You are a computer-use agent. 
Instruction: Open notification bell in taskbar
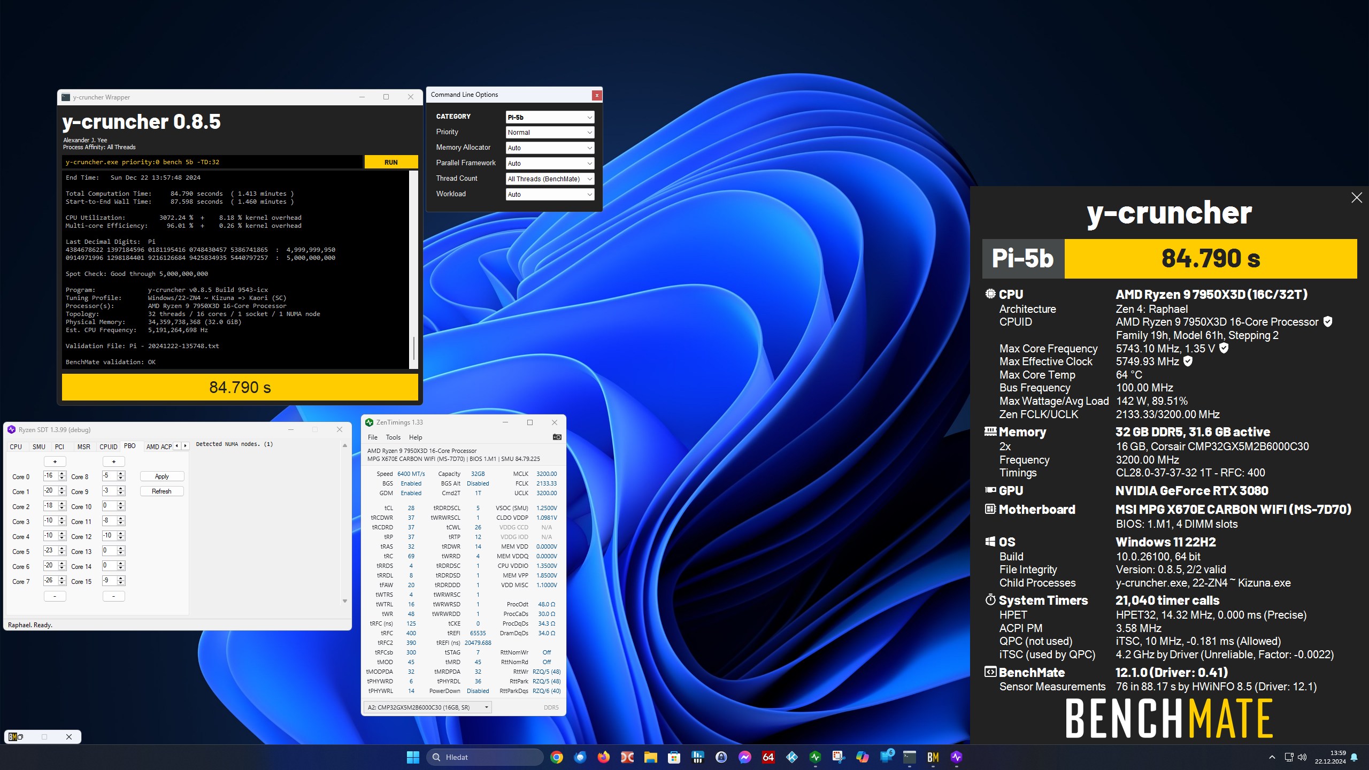coord(1354,757)
